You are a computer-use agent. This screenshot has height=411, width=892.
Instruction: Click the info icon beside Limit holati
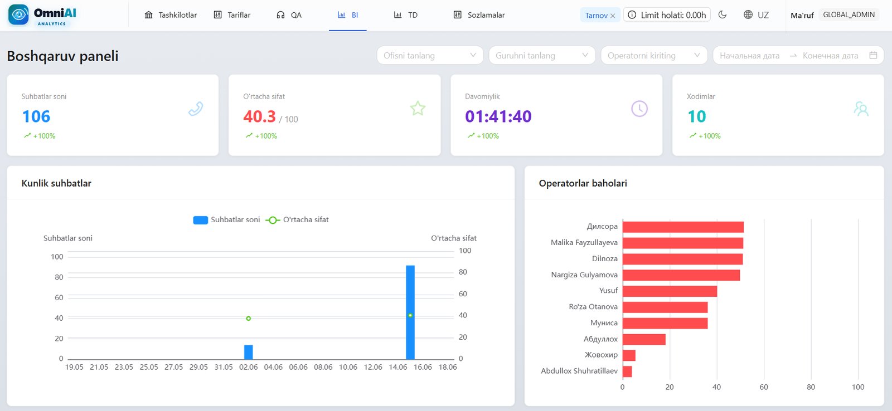click(x=632, y=15)
